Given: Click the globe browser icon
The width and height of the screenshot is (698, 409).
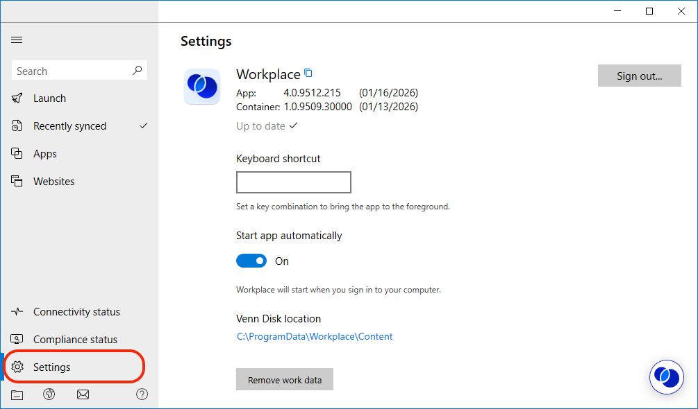Looking at the screenshot, I should click(x=49, y=394).
